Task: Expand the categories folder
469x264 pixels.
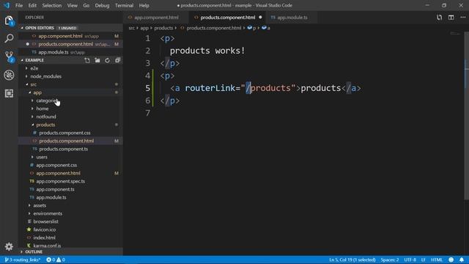Action: pyautogui.click(x=46, y=100)
